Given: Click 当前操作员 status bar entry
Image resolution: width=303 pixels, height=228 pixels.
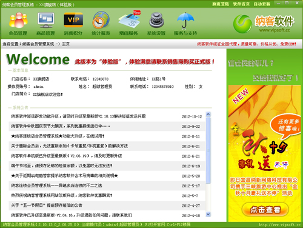Looking at the screenshot, I should point(112,224).
